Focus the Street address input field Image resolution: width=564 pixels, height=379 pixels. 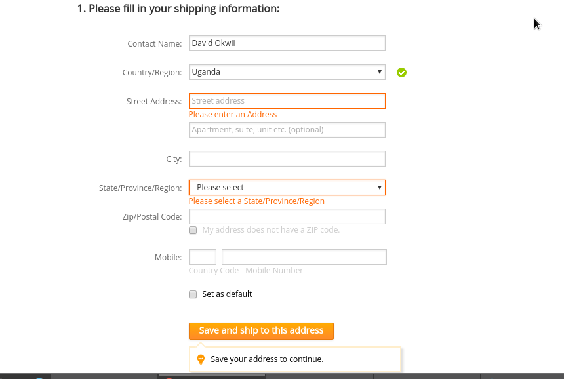(x=287, y=101)
